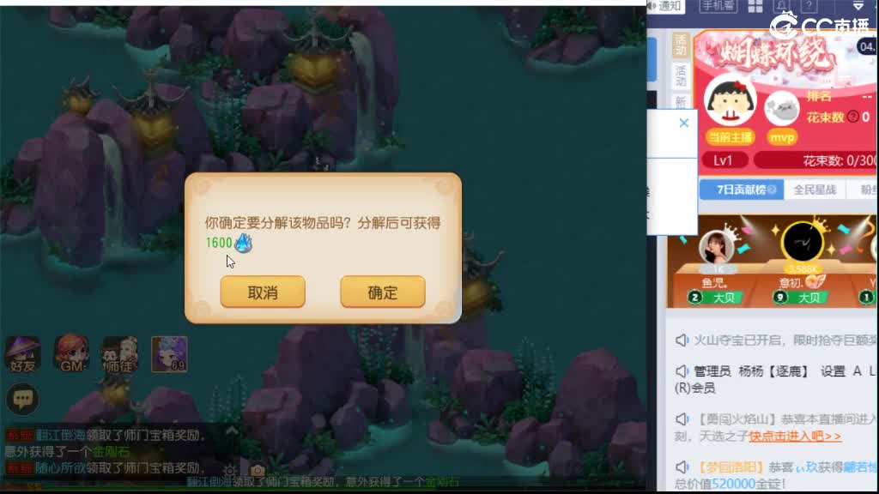Click speaker icon beside 管理员 message
The height and width of the screenshot is (494, 879).
682,370
